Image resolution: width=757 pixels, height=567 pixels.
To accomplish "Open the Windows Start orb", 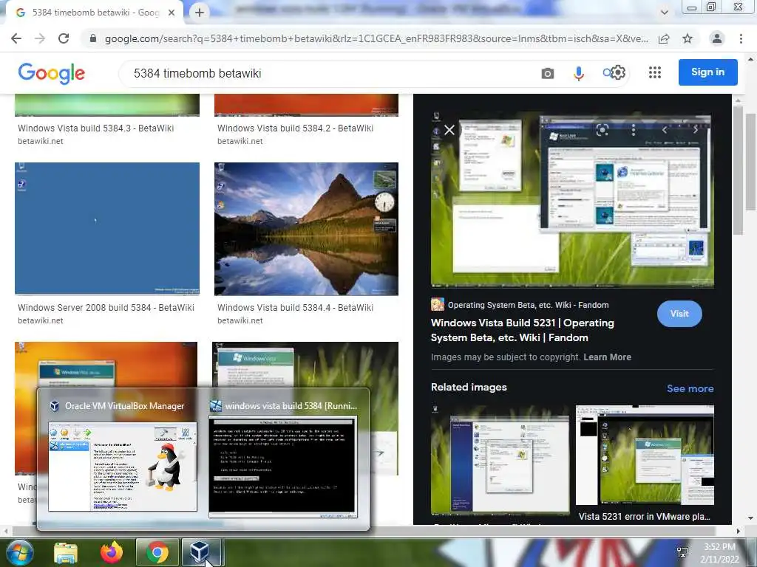I will (18, 552).
